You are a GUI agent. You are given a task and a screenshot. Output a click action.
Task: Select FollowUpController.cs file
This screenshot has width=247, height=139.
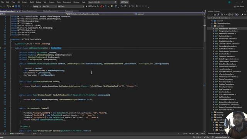click(227, 56)
